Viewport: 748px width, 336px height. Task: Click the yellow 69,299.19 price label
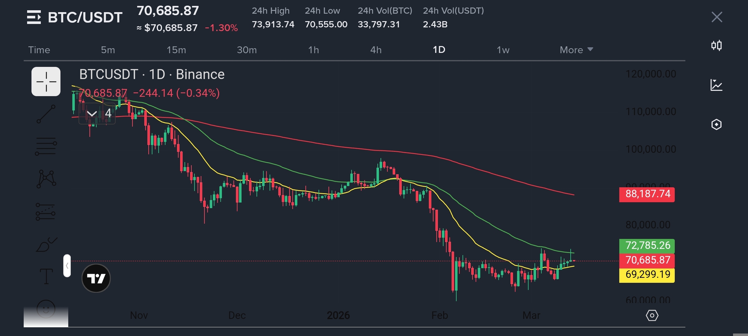pyautogui.click(x=647, y=275)
